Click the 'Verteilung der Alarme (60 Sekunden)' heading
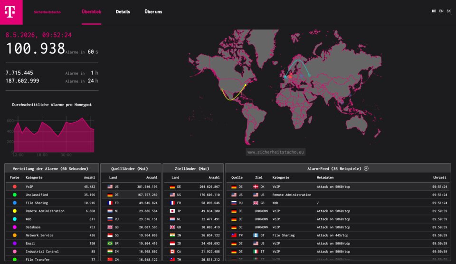Screen dimensions: 456x264 50,169
